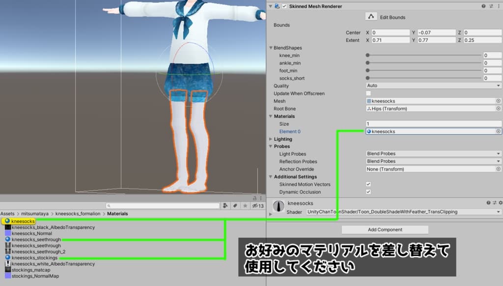Open the Element 0 material object picker
The image size is (503, 286).
(x=499, y=131)
